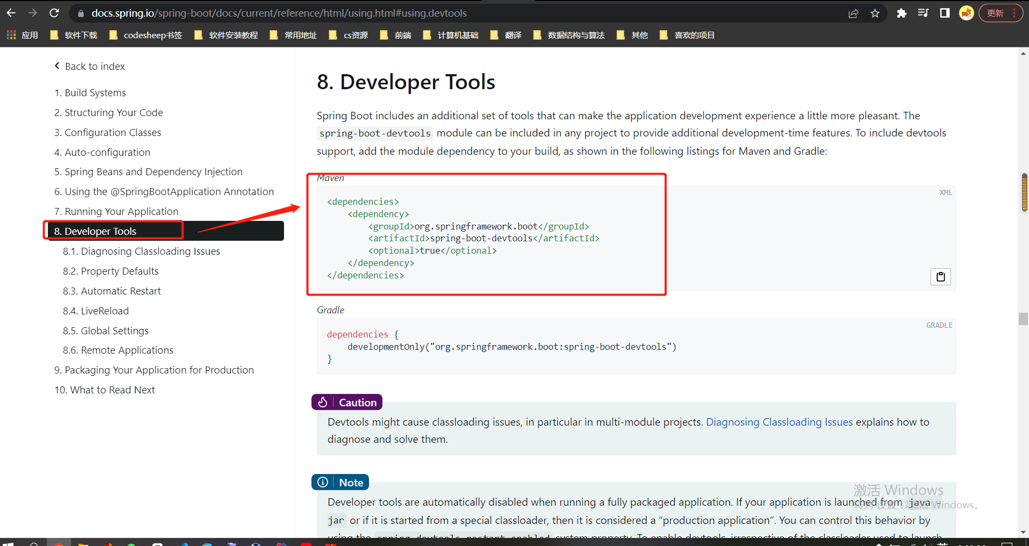Open the 喜欢的项目 bookmark folder
The width and height of the screenshot is (1029, 546).
click(x=687, y=35)
